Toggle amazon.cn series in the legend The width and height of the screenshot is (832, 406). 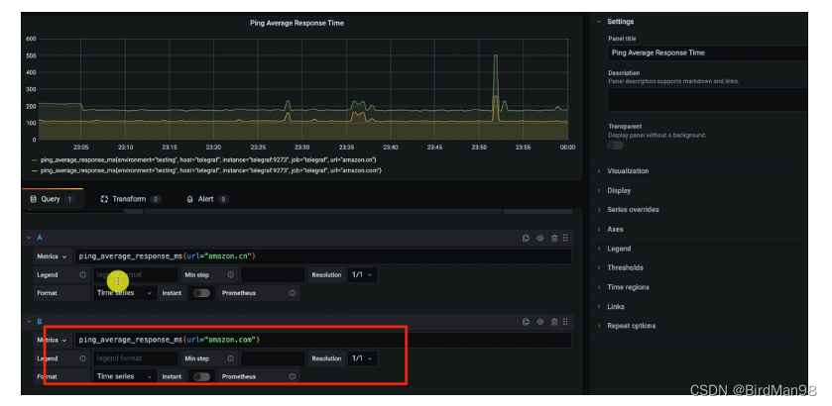(x=208, y=159)
